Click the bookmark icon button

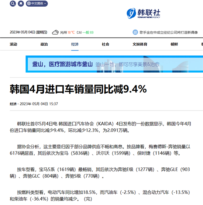tap(21, 4)
